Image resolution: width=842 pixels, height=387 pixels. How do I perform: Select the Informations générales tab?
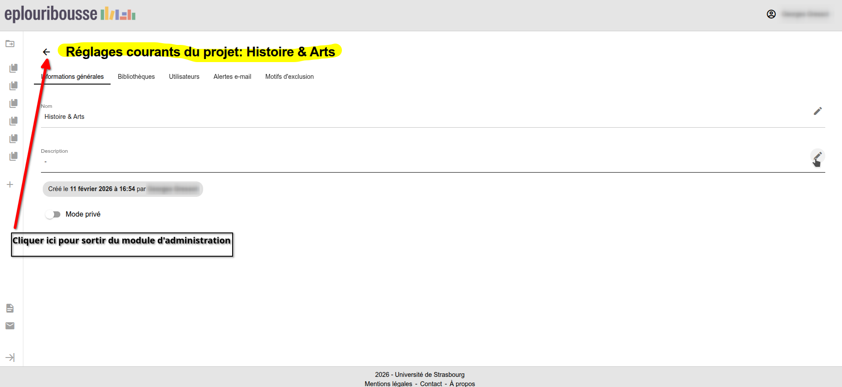(73, 77)
